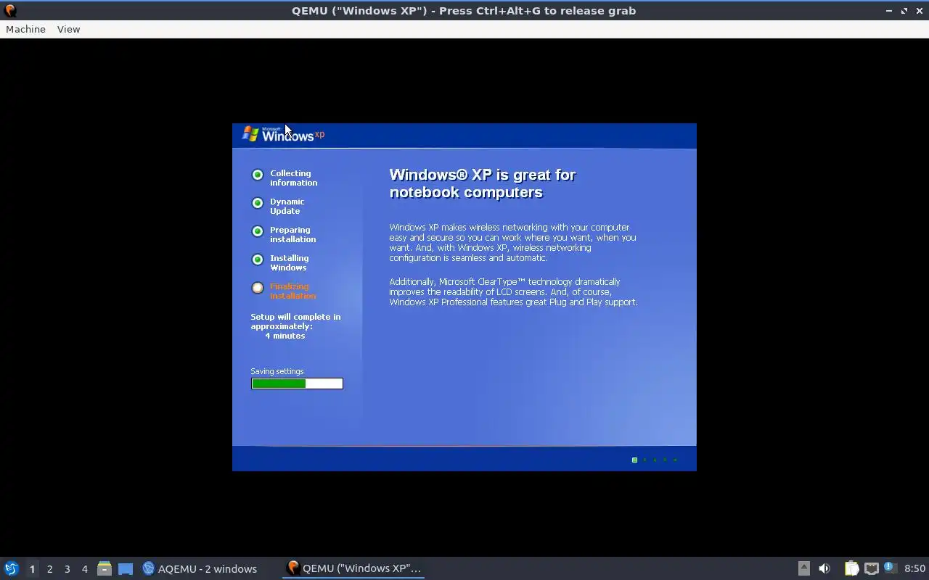
Task: Click the Finalizing installation step bullet
Action: tap(258, 288)
